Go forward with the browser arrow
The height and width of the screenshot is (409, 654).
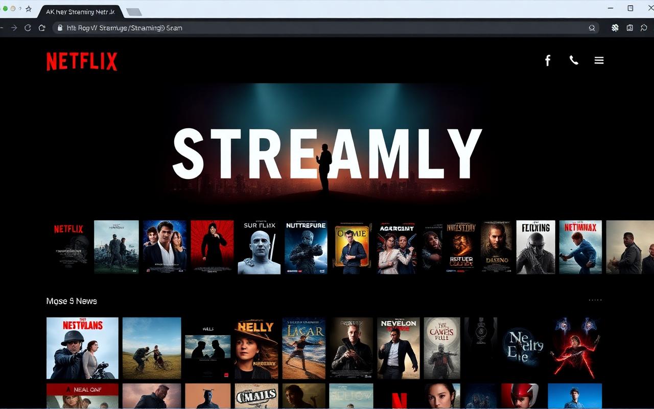tap(14, 28)
